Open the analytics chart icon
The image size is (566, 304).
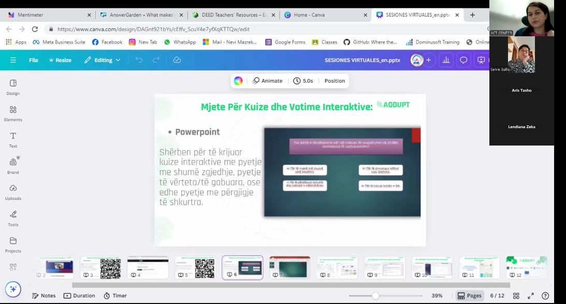click(446, 60)
